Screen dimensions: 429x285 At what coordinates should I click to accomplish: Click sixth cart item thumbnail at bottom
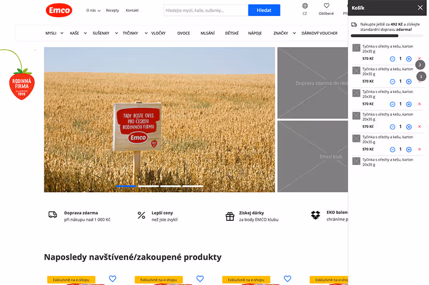356,161
